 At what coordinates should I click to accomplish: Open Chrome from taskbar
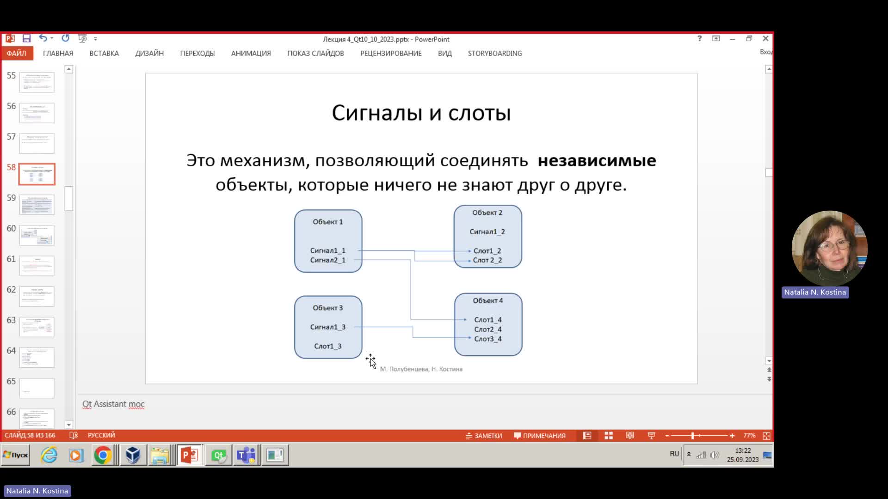103,455
